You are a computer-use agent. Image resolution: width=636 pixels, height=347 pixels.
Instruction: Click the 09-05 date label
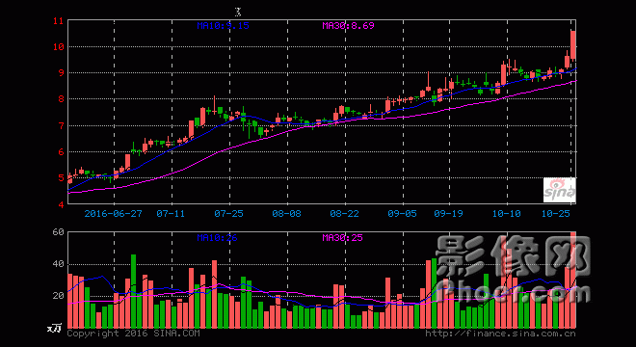[403, 213]
